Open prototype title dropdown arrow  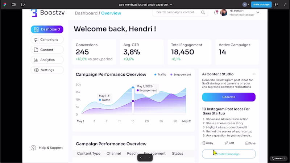tap(171, 5)
